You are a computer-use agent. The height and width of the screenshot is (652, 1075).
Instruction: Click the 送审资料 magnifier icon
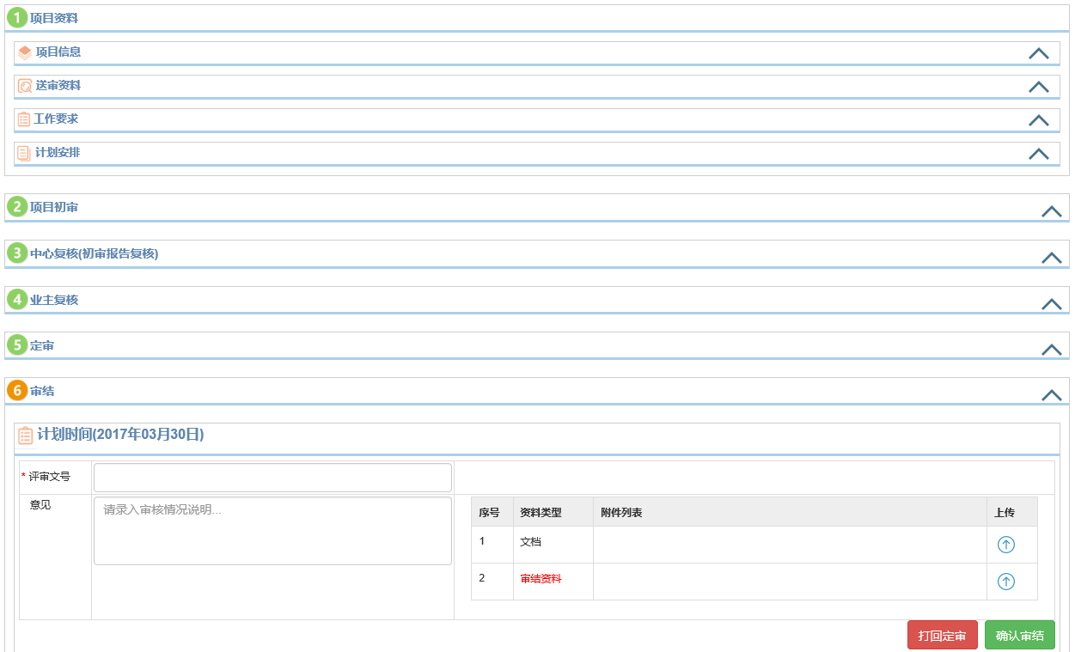click(x=24, y=86)
